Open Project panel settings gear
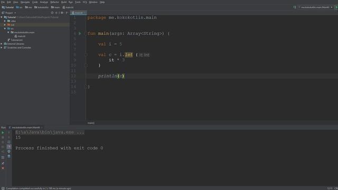 click(x=62, y=13)
